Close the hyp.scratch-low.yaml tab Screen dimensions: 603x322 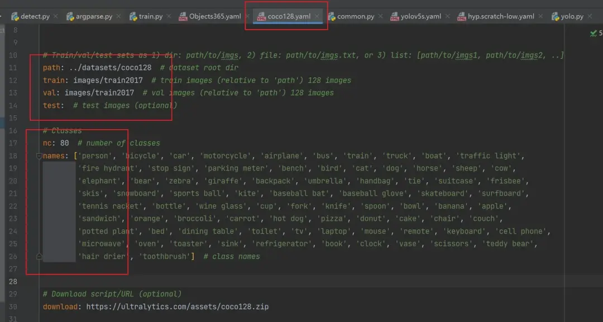(x=540, y=16)
